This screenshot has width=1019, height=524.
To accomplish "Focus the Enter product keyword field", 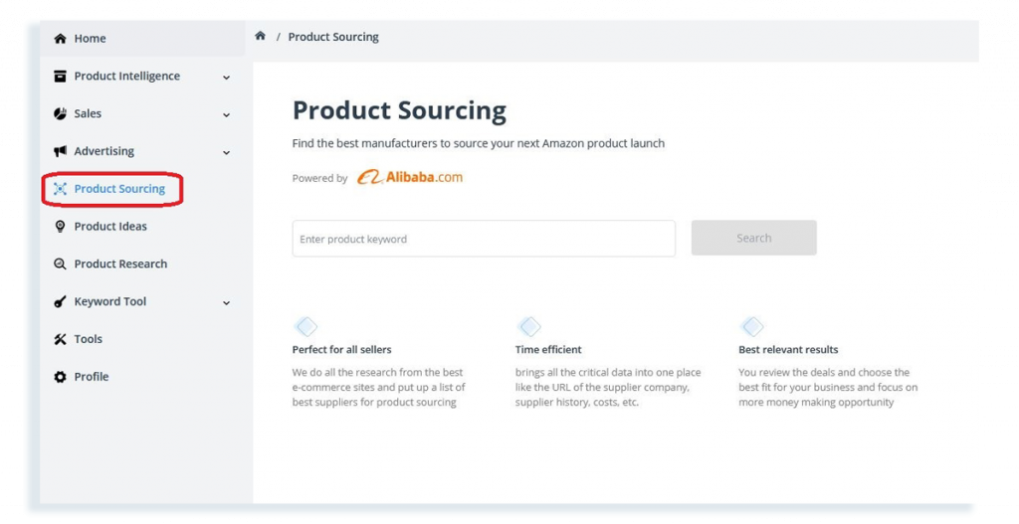I will [484, 239].
